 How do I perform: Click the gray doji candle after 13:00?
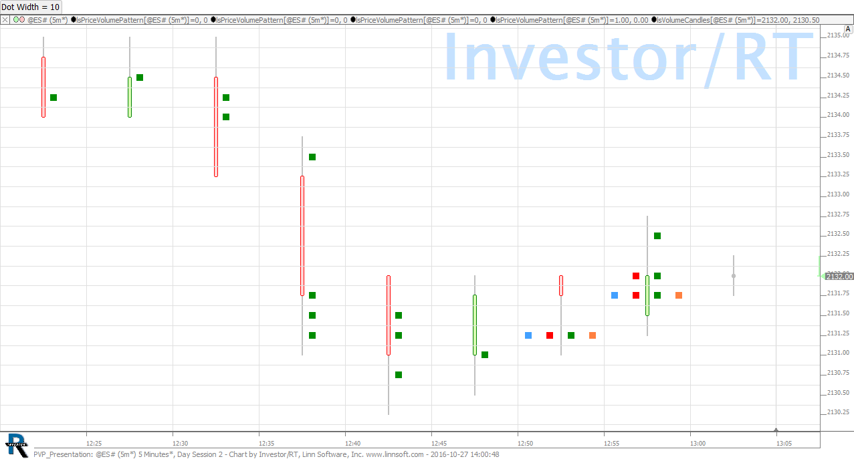734,275
